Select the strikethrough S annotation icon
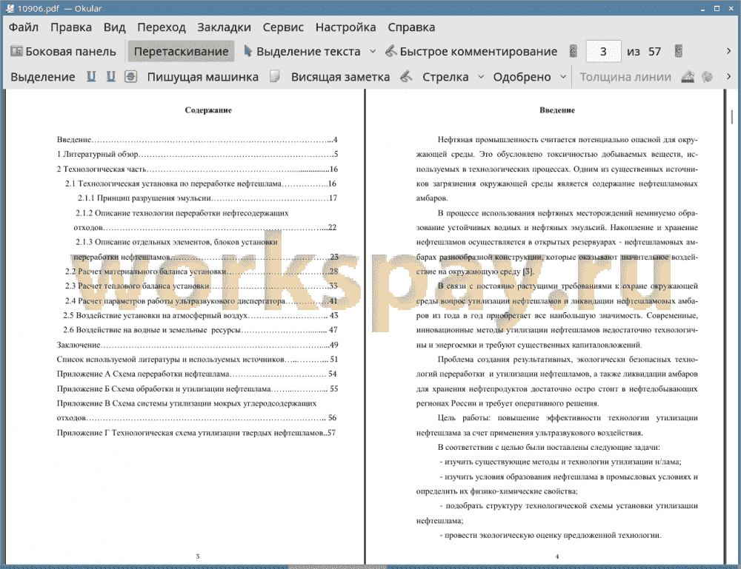The width and height of the screenshot is (741, 569). (x=131, y=76)
